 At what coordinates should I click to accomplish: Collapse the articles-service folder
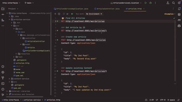(9, 20)
